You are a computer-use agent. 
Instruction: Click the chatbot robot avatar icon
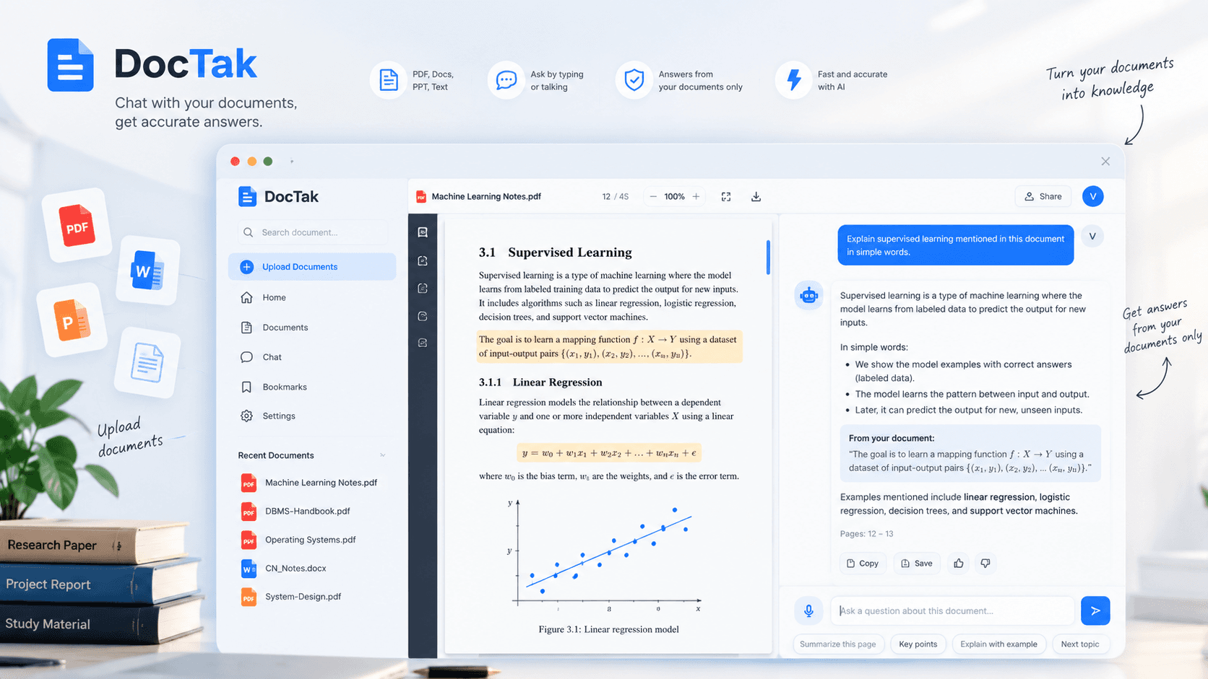808,295
